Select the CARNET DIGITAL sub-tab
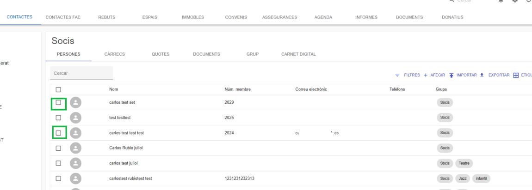The width and height of the screenshot is (532, 190). pos(298,54)
